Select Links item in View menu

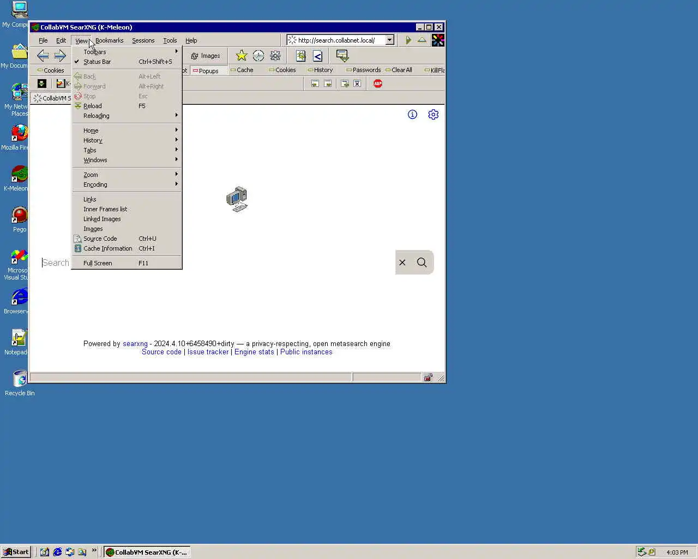(x=127, y=199)
